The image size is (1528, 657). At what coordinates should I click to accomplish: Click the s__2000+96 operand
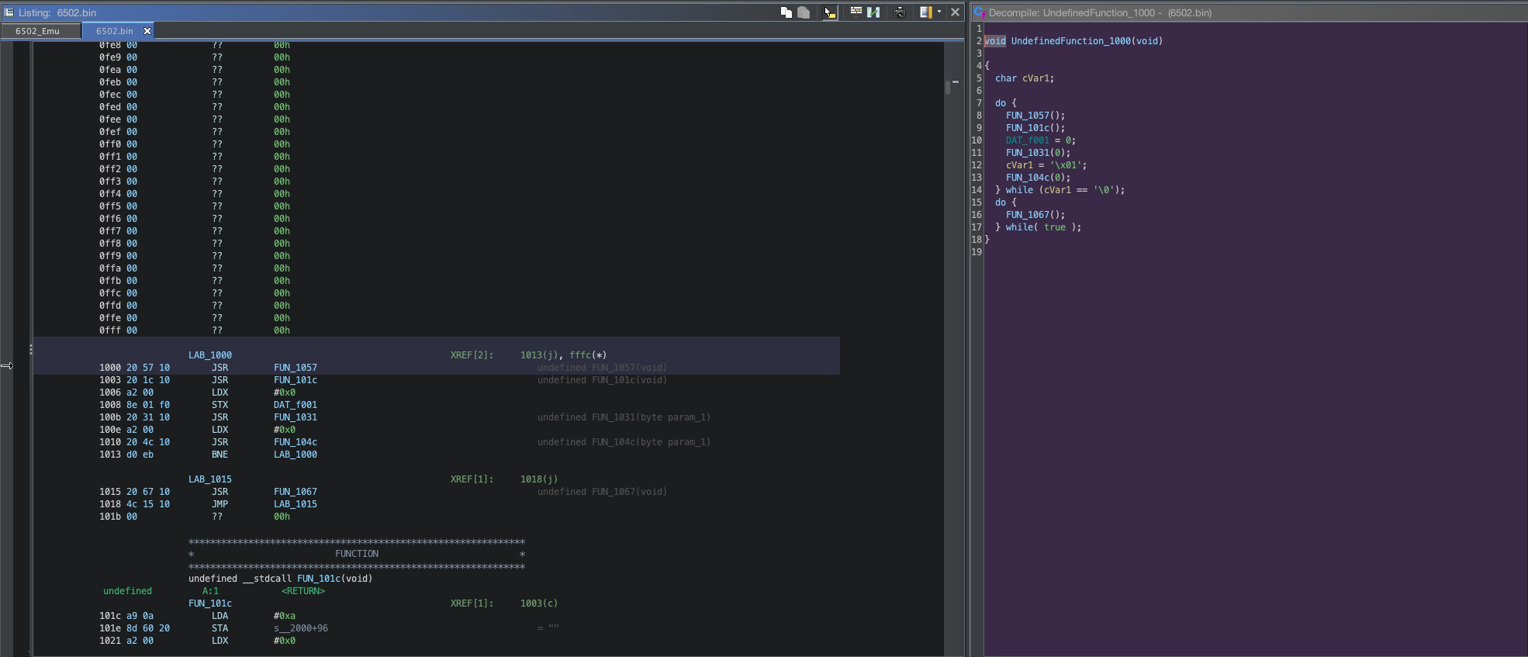(301, 628)
